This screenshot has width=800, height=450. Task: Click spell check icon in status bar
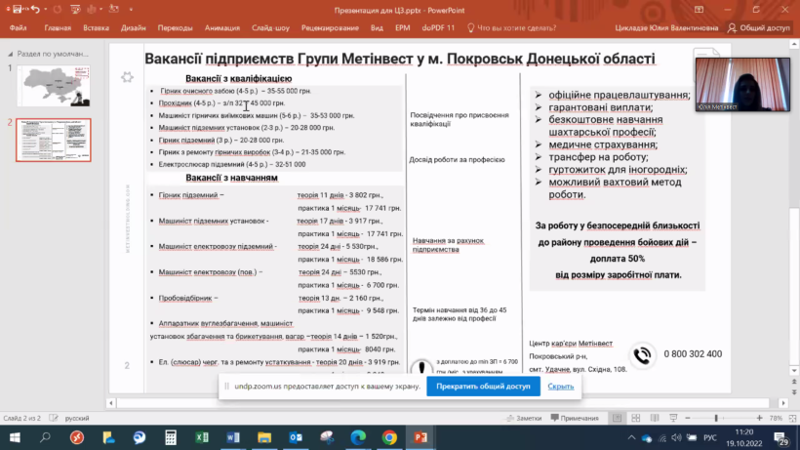point(54,418)
